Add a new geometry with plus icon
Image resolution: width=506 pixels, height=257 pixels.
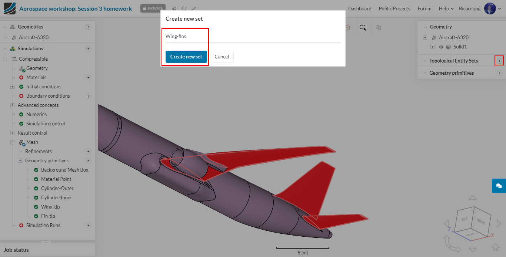(88, 27)
